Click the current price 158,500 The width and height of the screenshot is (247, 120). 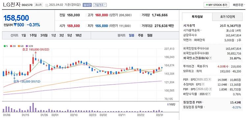(x=16, y=18)
